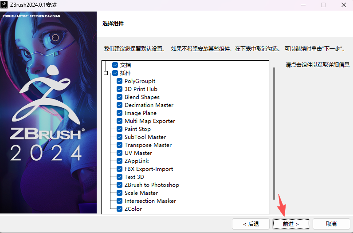Uncheck the ZAppLink checkbox
353x233 pixels.
click(120, 161)
